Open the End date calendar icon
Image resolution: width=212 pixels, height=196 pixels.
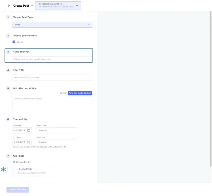29,142
